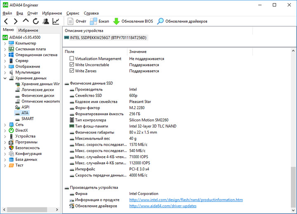The width and height of the screenshot is (297, 214).
Task: Expand the DirectX node chevron
Action: click(x=5, y=131)
